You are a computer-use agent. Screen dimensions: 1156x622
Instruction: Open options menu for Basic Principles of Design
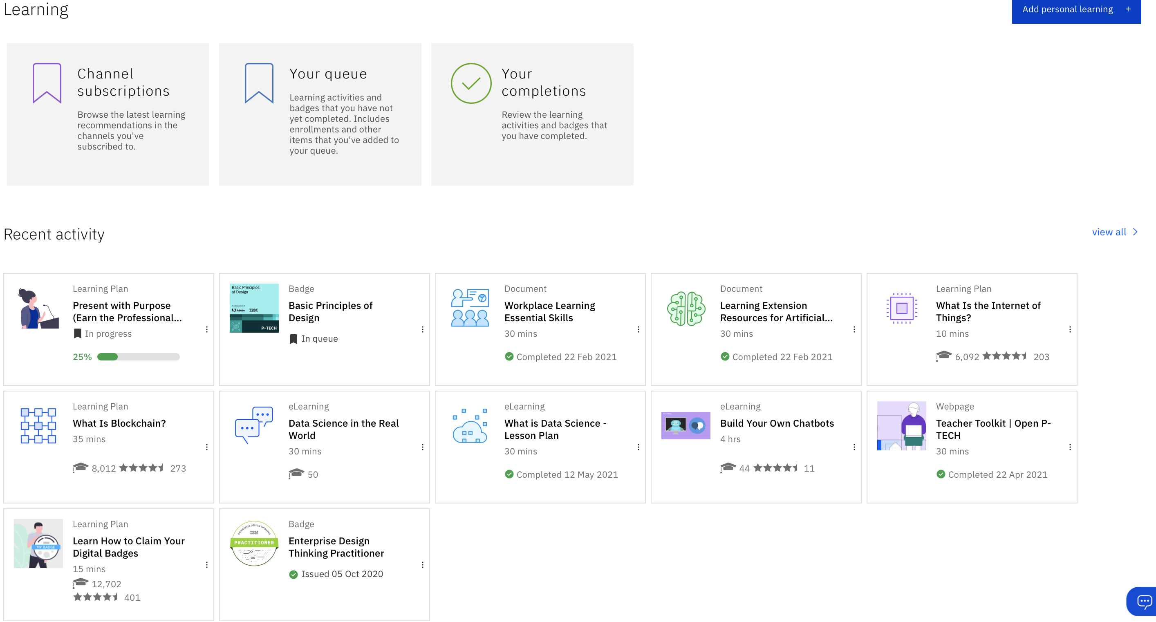(x=422, y=329)
